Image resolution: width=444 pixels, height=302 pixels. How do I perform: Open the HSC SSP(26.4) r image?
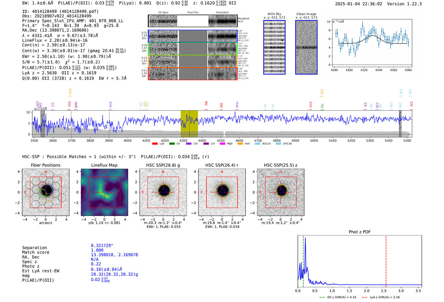[222, 192]
